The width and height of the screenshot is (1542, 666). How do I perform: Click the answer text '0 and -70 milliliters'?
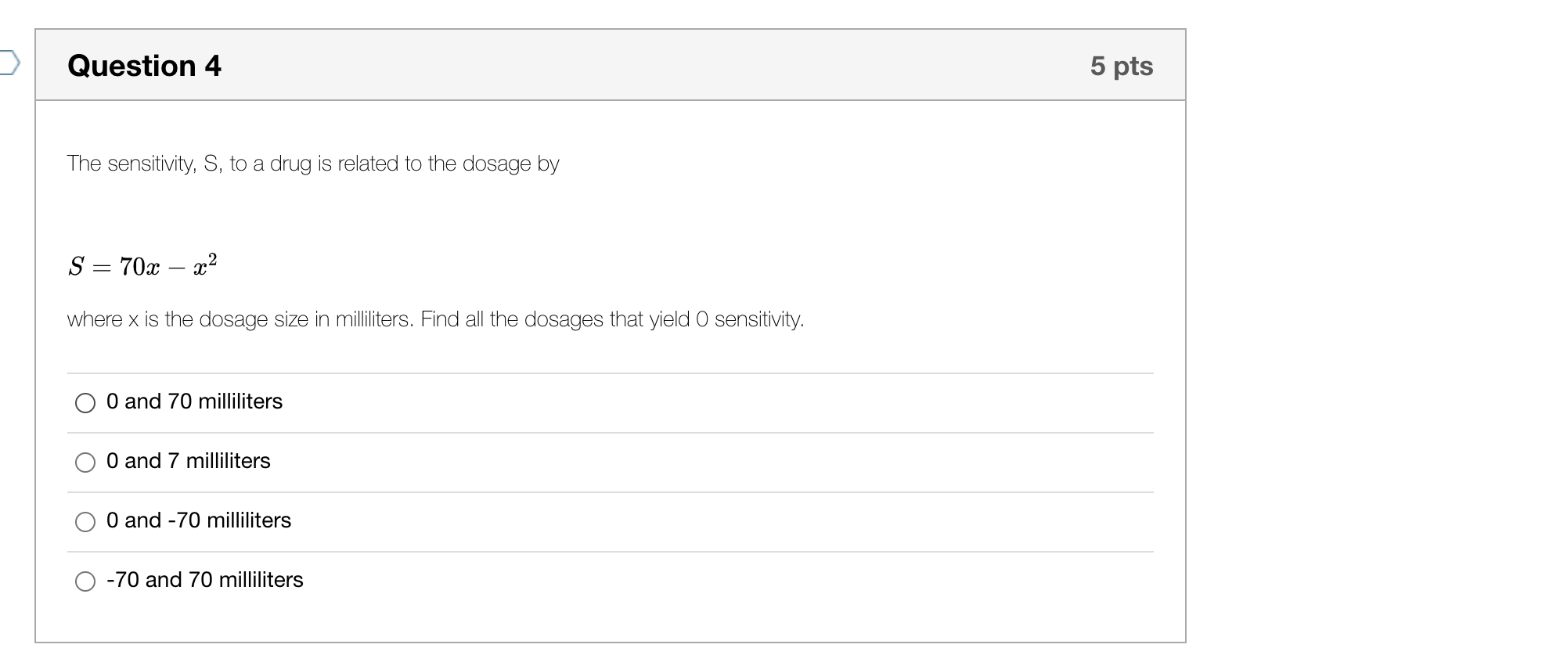tap(198, 520)
